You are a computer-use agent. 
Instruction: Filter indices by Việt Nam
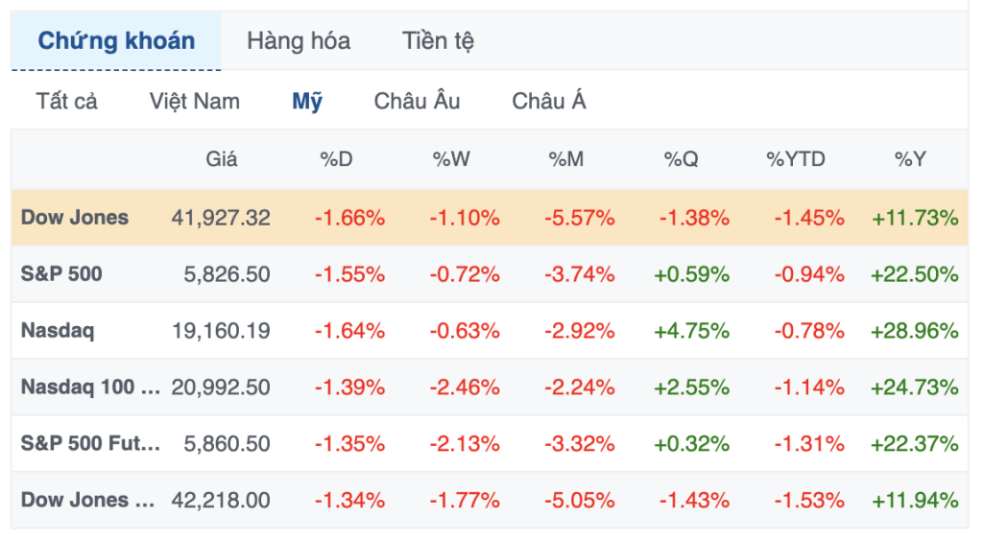pyautogui.click(x=195, y=101)
